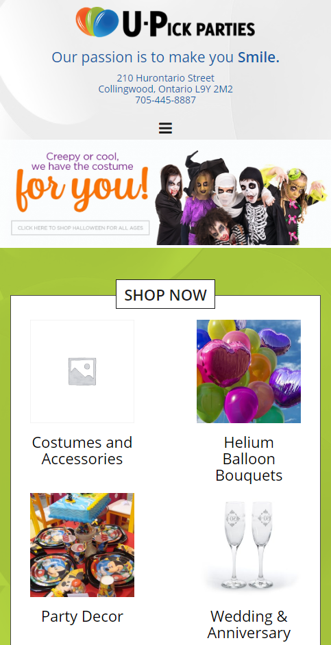Click the 210 Hurontario Street address
Viewport: 331px width, 645px height.
pos(166,78)
